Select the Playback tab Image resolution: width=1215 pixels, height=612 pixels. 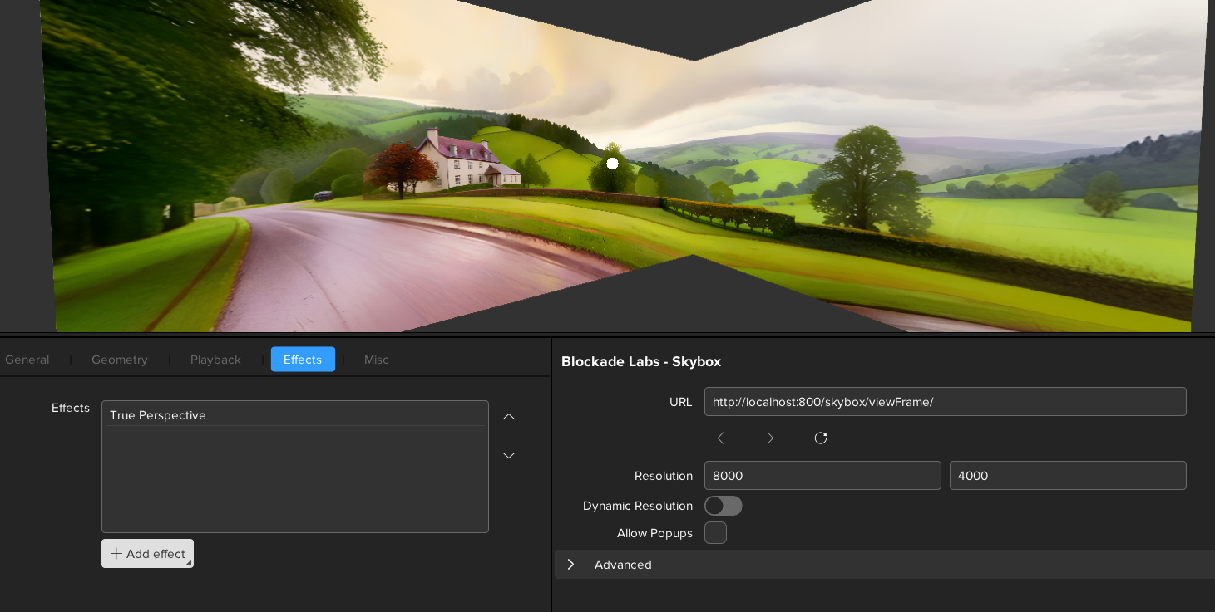[x=215, y=360]
